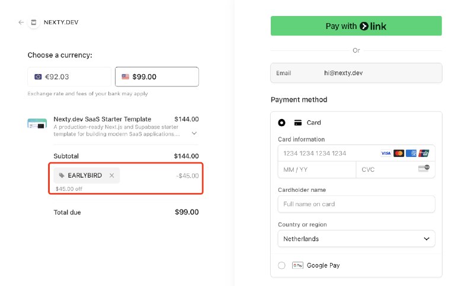The image size is (474, 286).
Task: Click the Visa card logo
Action: [386, 153]
